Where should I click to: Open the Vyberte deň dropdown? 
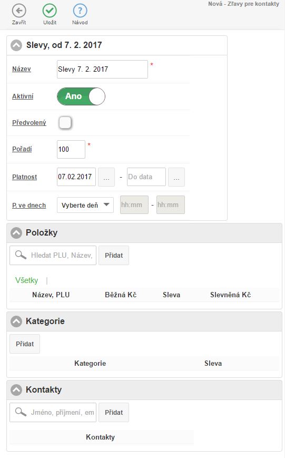point(85,205)
